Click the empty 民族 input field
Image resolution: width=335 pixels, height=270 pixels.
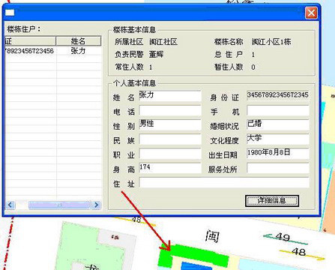point(170,139)
